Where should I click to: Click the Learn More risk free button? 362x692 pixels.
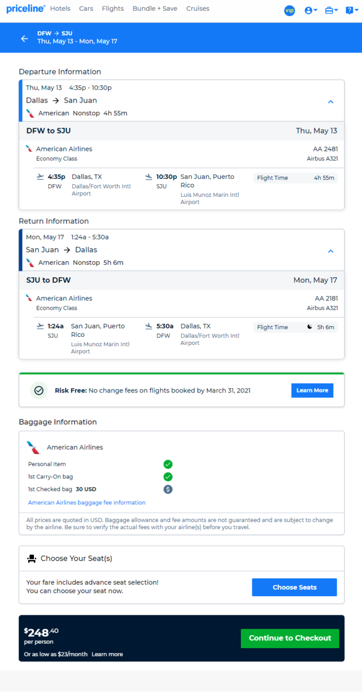pos(312,390)
